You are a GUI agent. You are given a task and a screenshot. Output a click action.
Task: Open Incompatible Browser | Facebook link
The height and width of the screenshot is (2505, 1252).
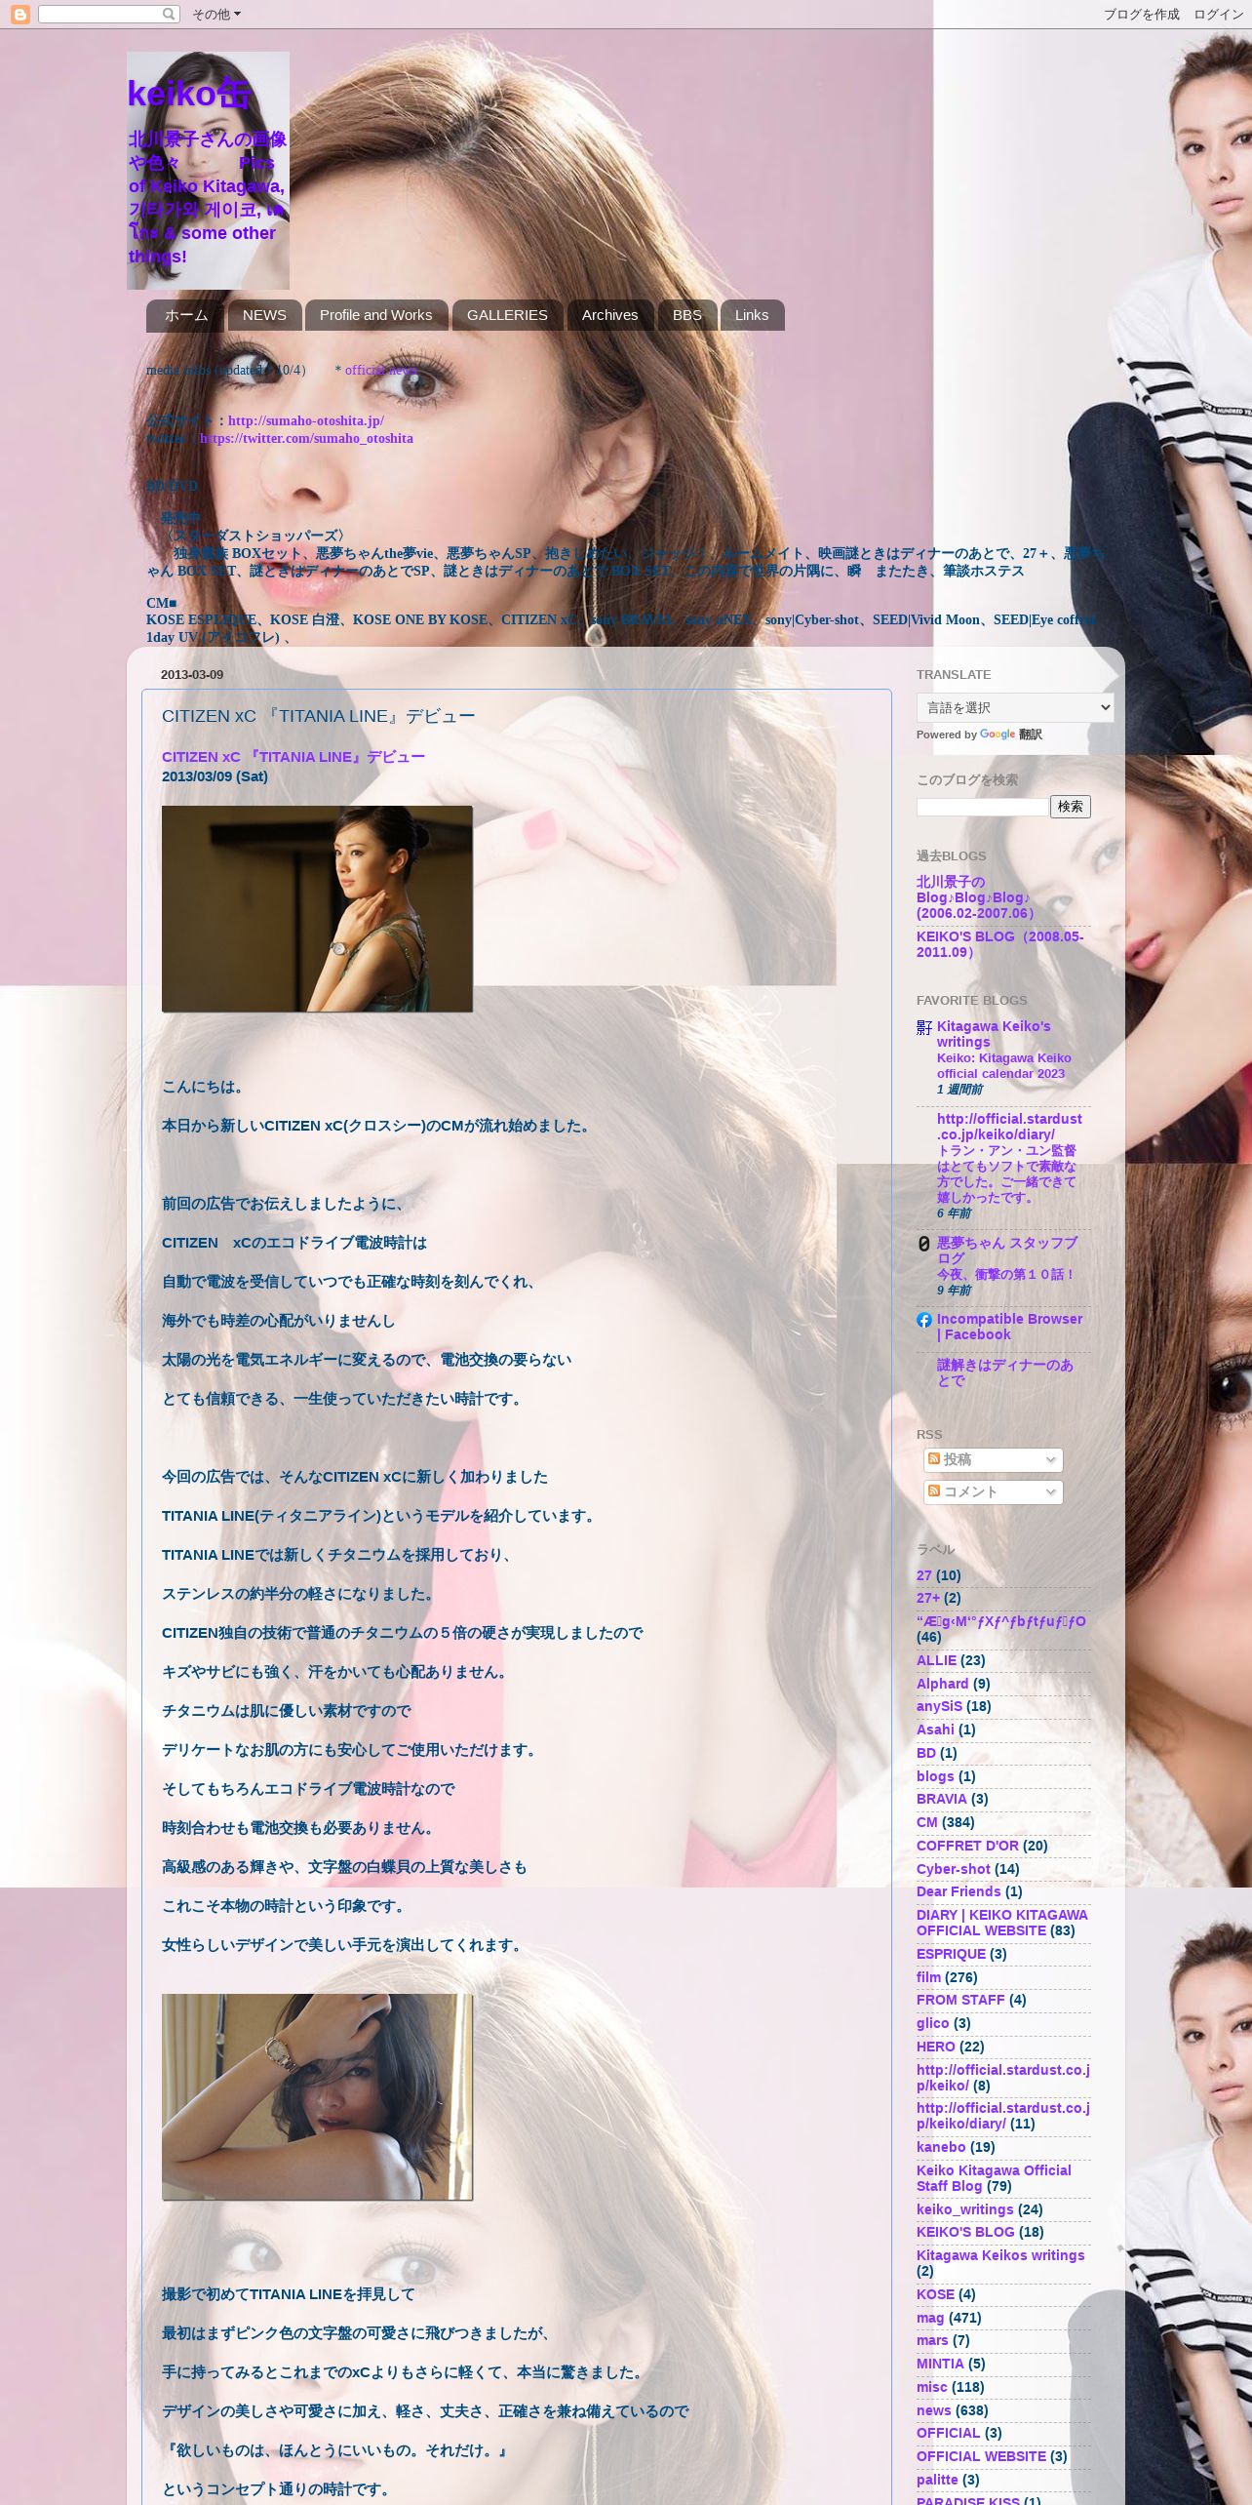[x=1009, y=1327]
